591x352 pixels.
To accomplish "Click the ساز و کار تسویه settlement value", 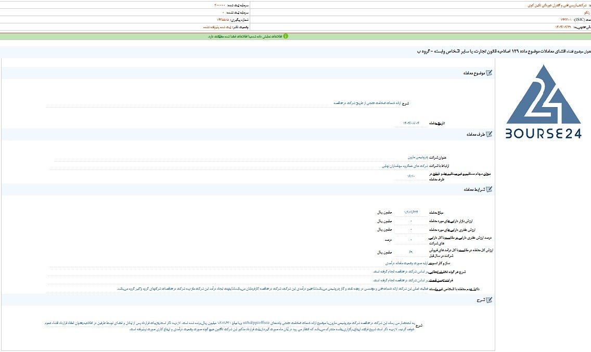I will pos(407,263).
